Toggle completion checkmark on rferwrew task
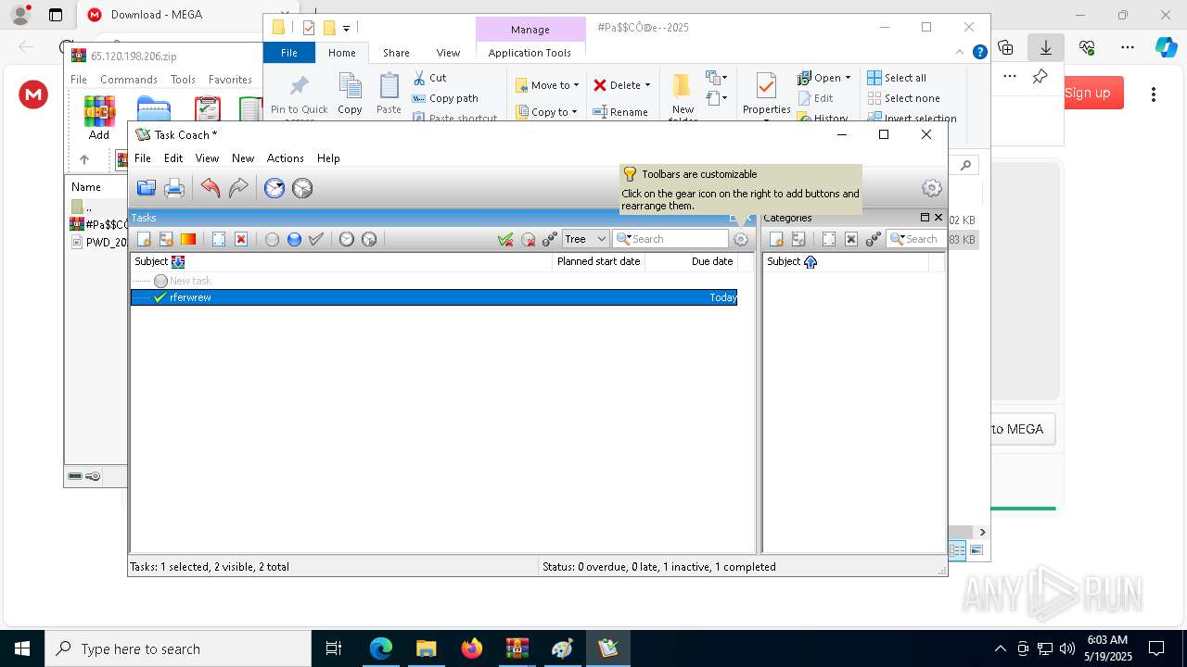The image size is (1187, 667). tap(160, 297)
